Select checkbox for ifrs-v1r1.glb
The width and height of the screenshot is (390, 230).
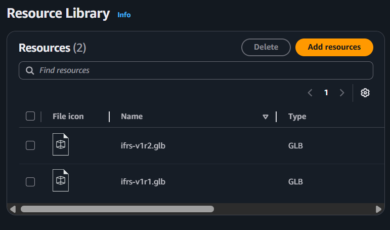click(x=30, y=181)
